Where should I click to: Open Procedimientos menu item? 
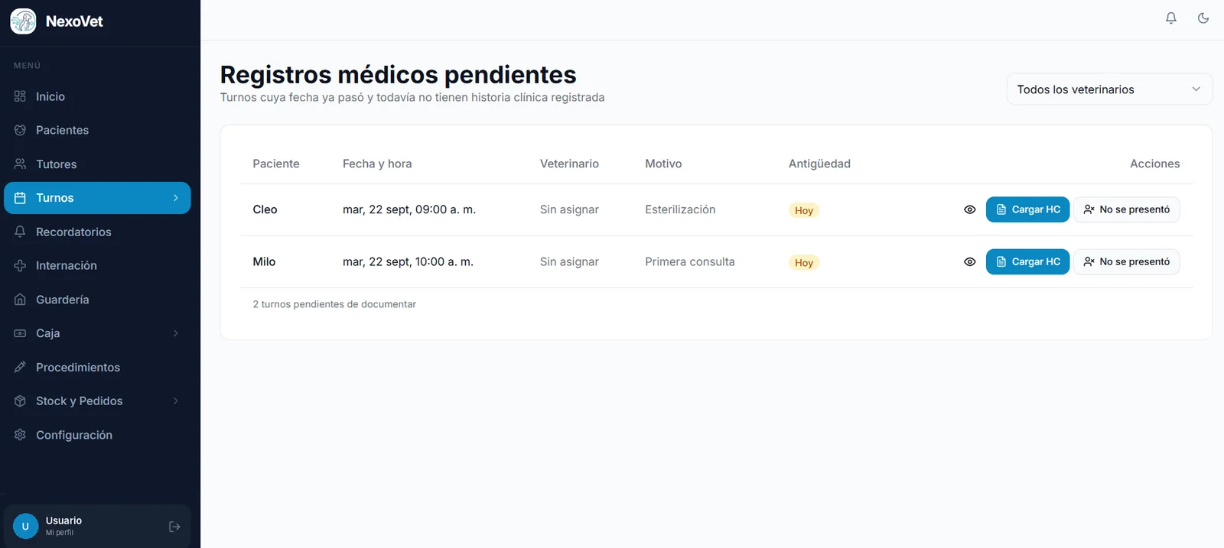pyautogui.click(x=97, y=367)
